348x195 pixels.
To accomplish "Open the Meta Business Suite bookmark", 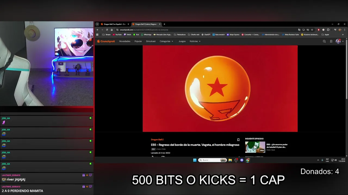I will pos(290,35).
